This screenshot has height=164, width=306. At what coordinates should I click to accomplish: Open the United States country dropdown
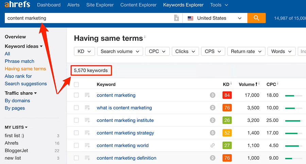pyautogui.click(x=215, y=18)
